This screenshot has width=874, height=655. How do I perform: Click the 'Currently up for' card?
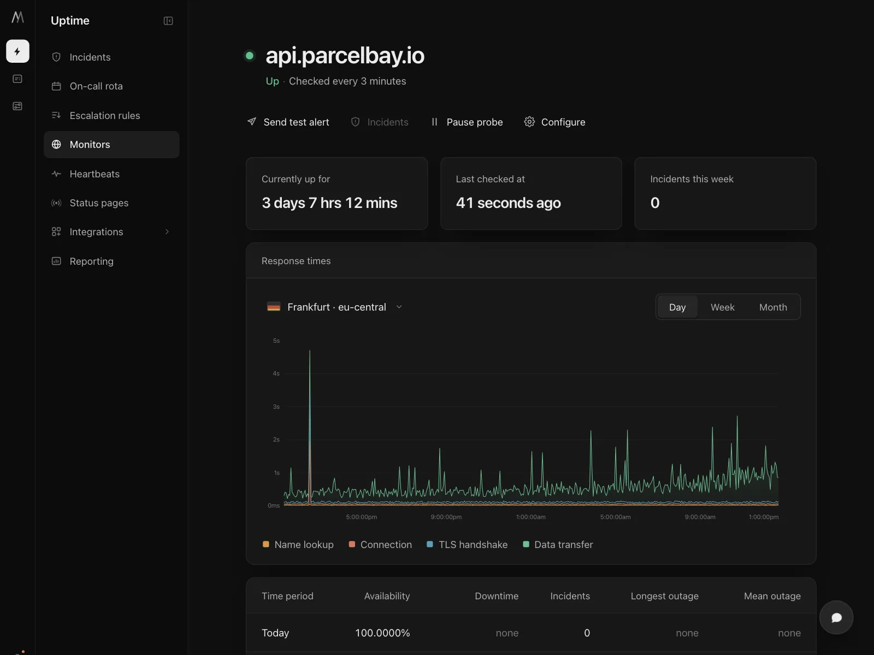(336, 193)
